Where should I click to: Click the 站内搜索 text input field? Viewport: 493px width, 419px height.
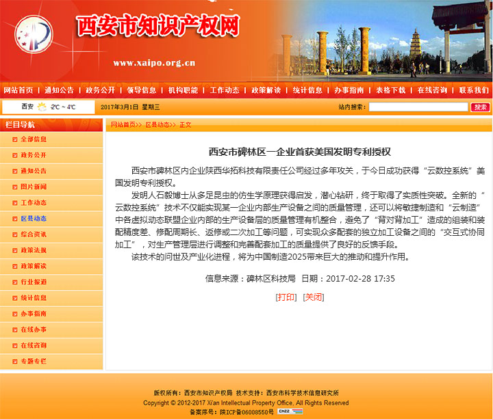coord(418,107)
